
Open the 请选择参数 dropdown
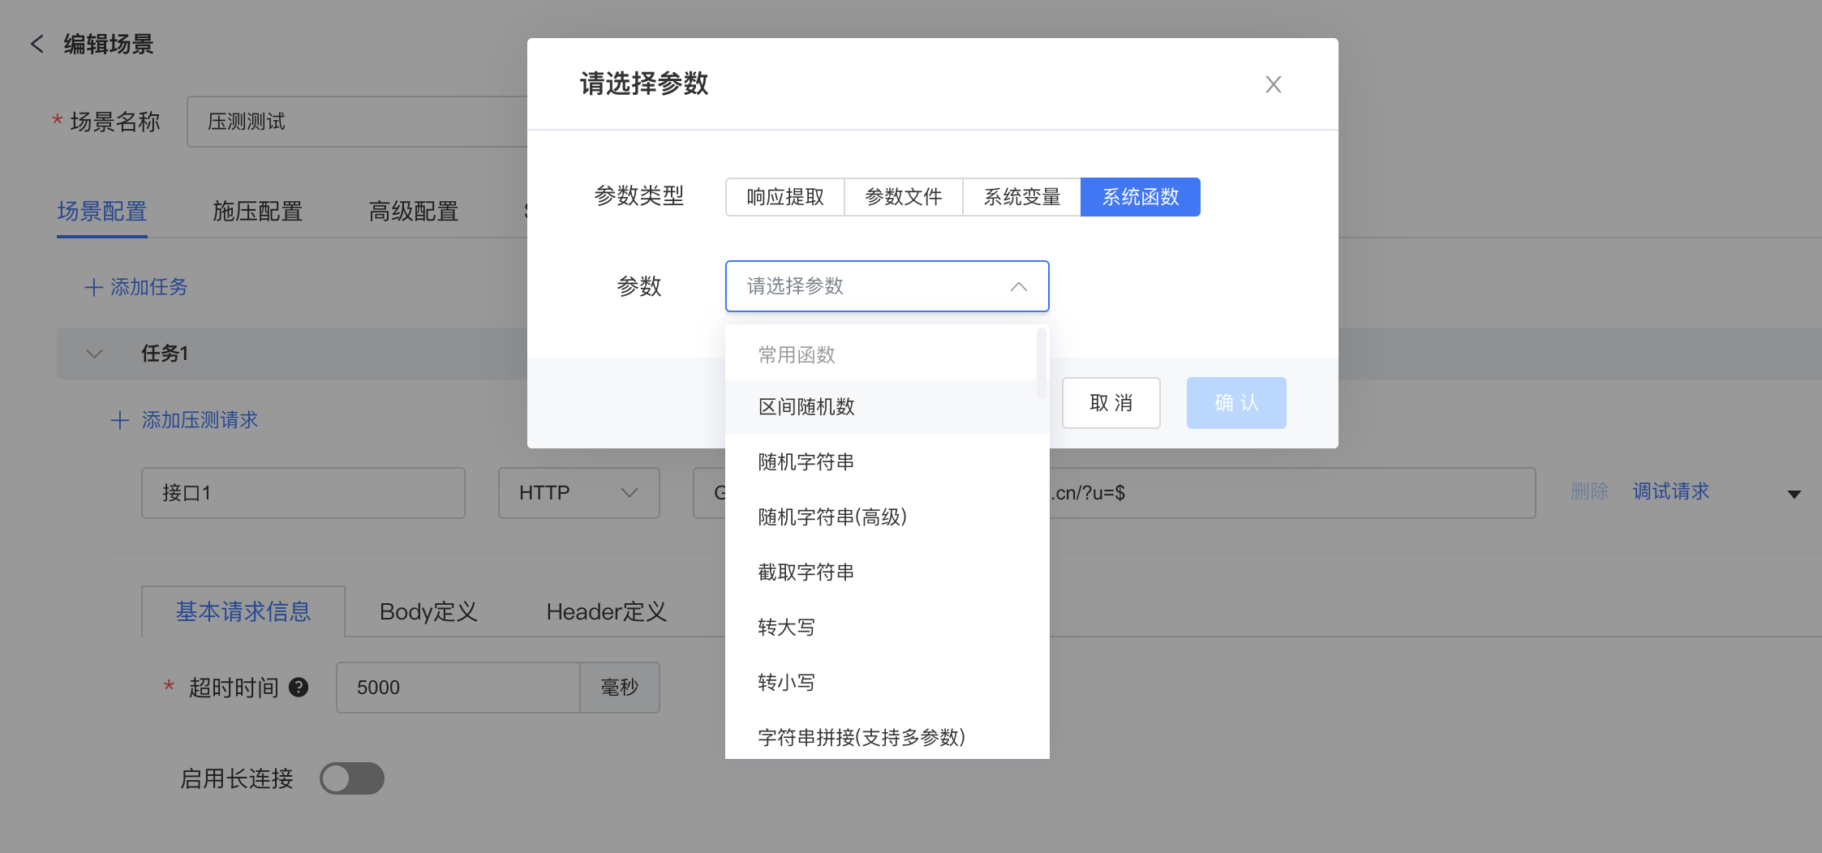[x=887, y=286]
